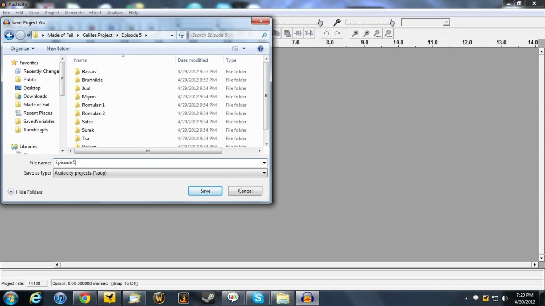Launch Internet Explorer from the taskbar
The image size is (545, 306).
coord(36,298)
